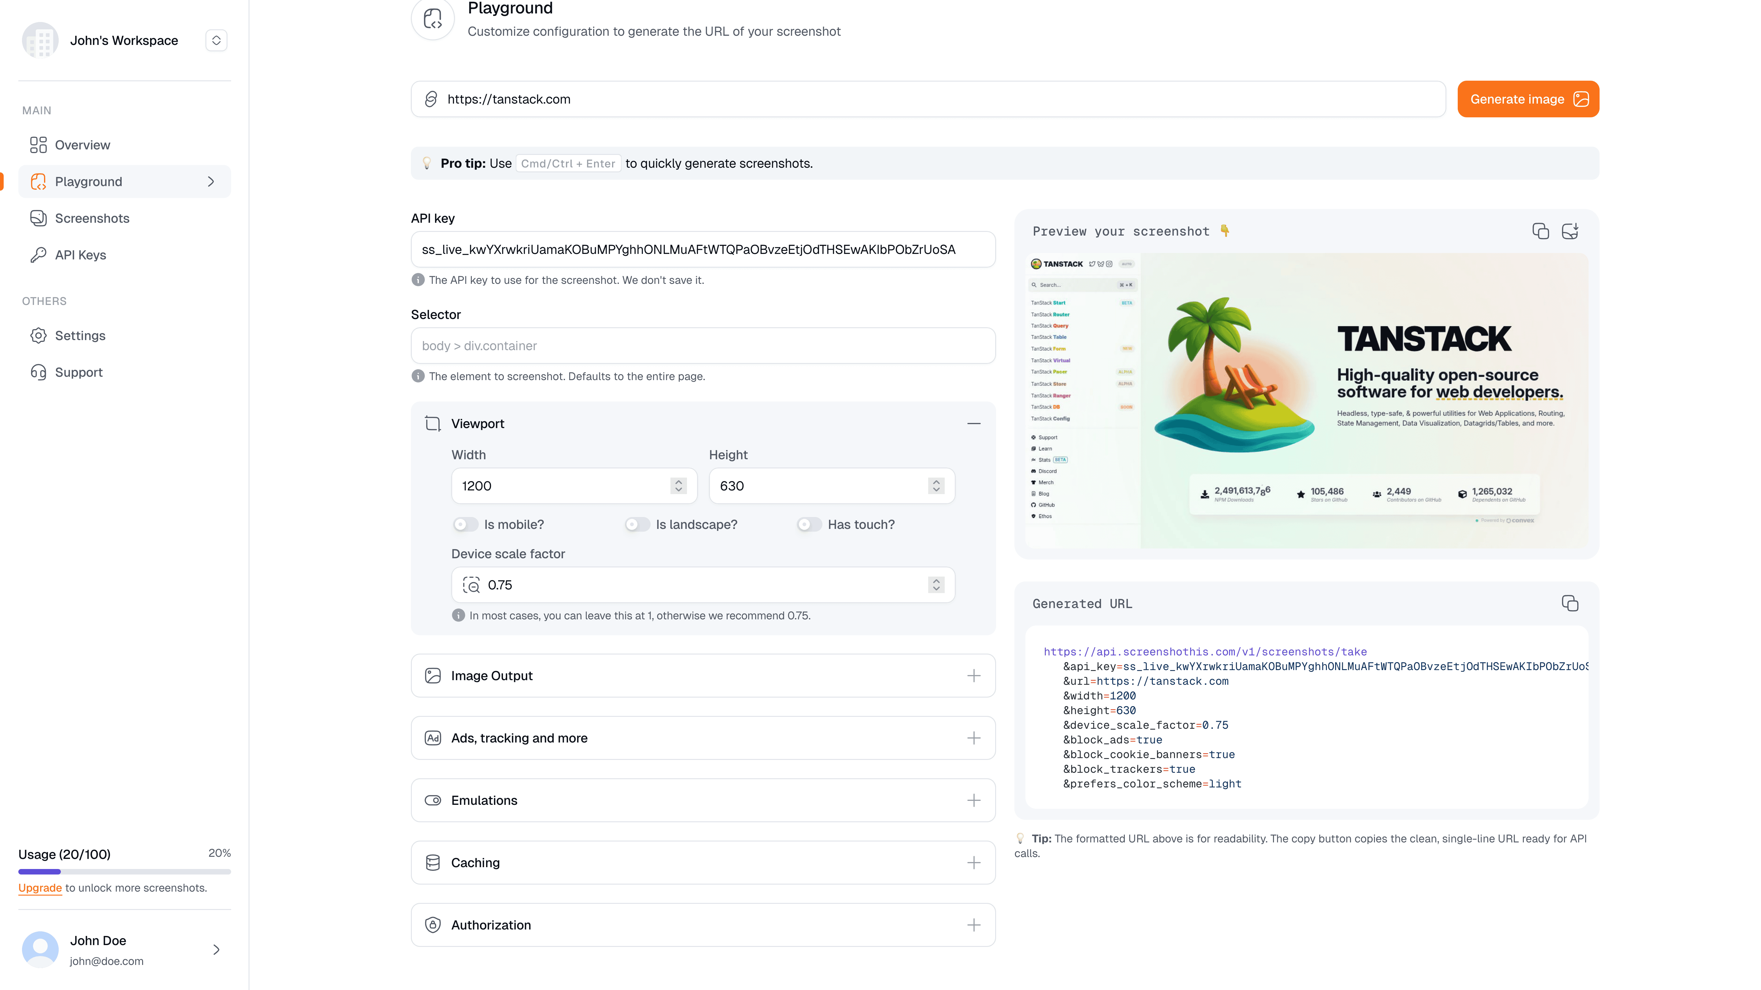1761x990 pixels.
Task: Enable the Has touch? toggle
Action: [x=809, y=524]
